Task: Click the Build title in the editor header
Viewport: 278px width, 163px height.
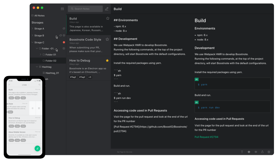Action: (x=117, y=9)
